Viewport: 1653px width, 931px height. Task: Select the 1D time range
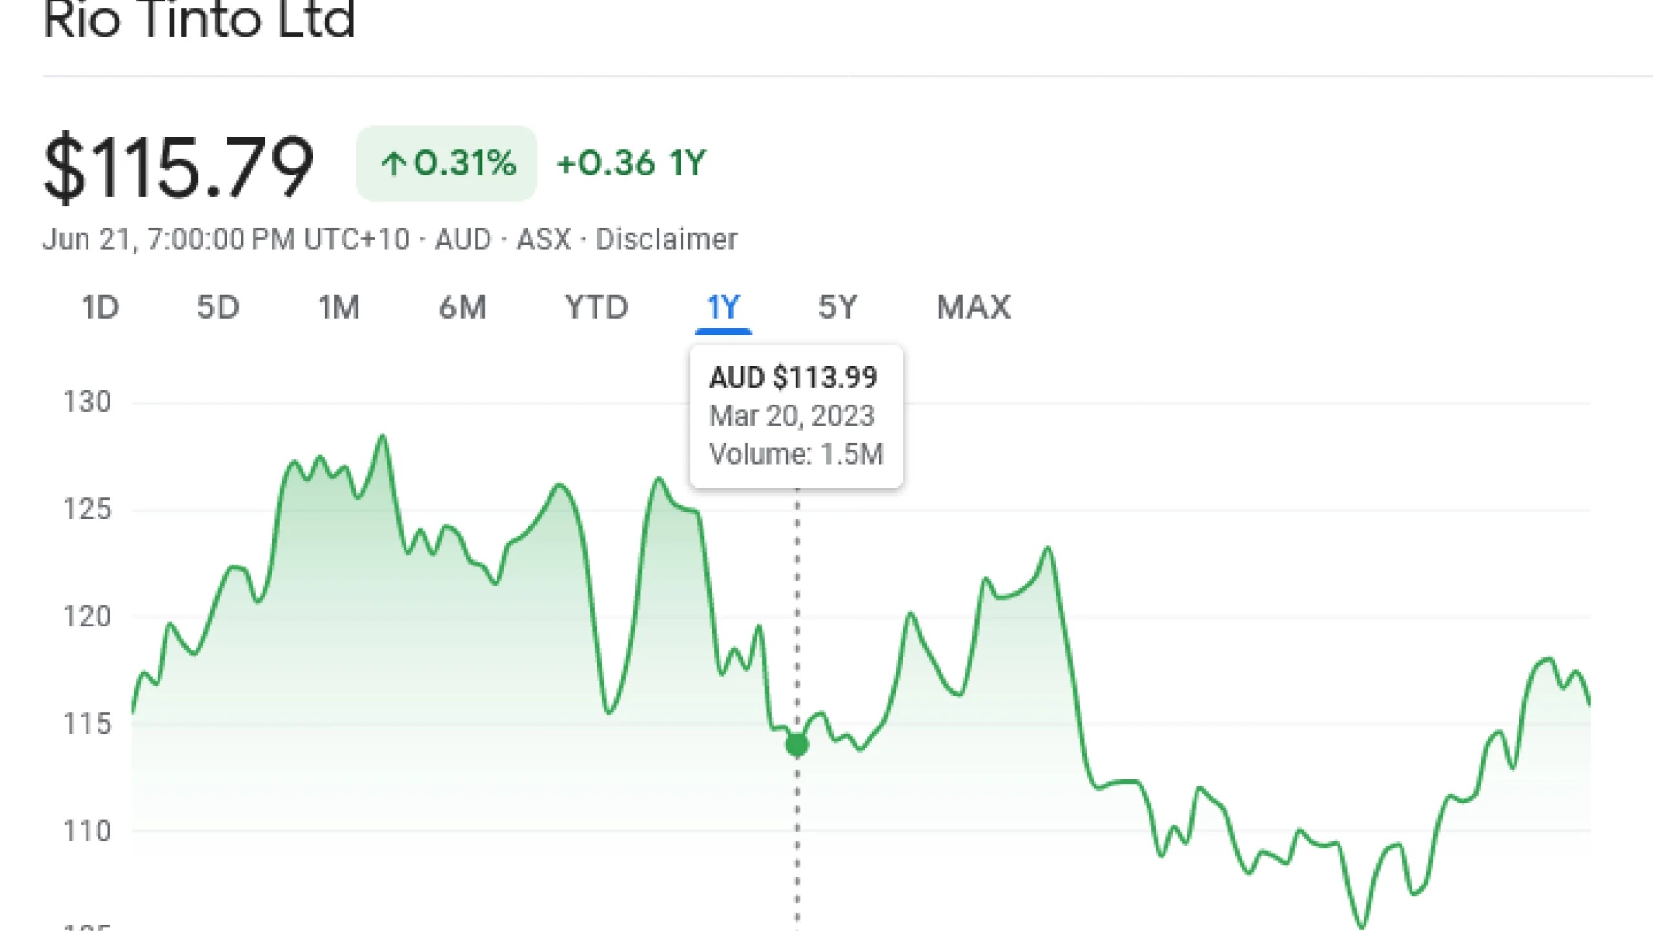[101, 308]
